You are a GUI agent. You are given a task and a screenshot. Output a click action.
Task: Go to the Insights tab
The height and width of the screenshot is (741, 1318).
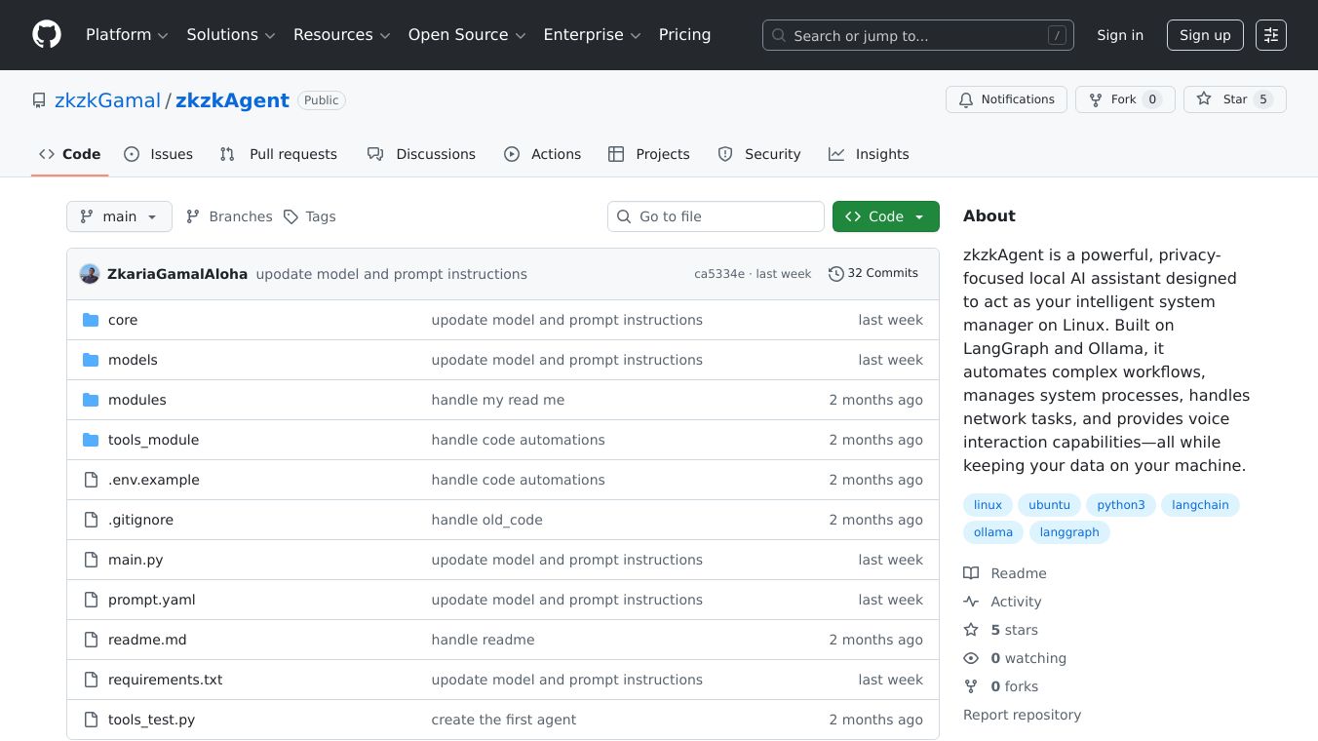tap(869, 154)
